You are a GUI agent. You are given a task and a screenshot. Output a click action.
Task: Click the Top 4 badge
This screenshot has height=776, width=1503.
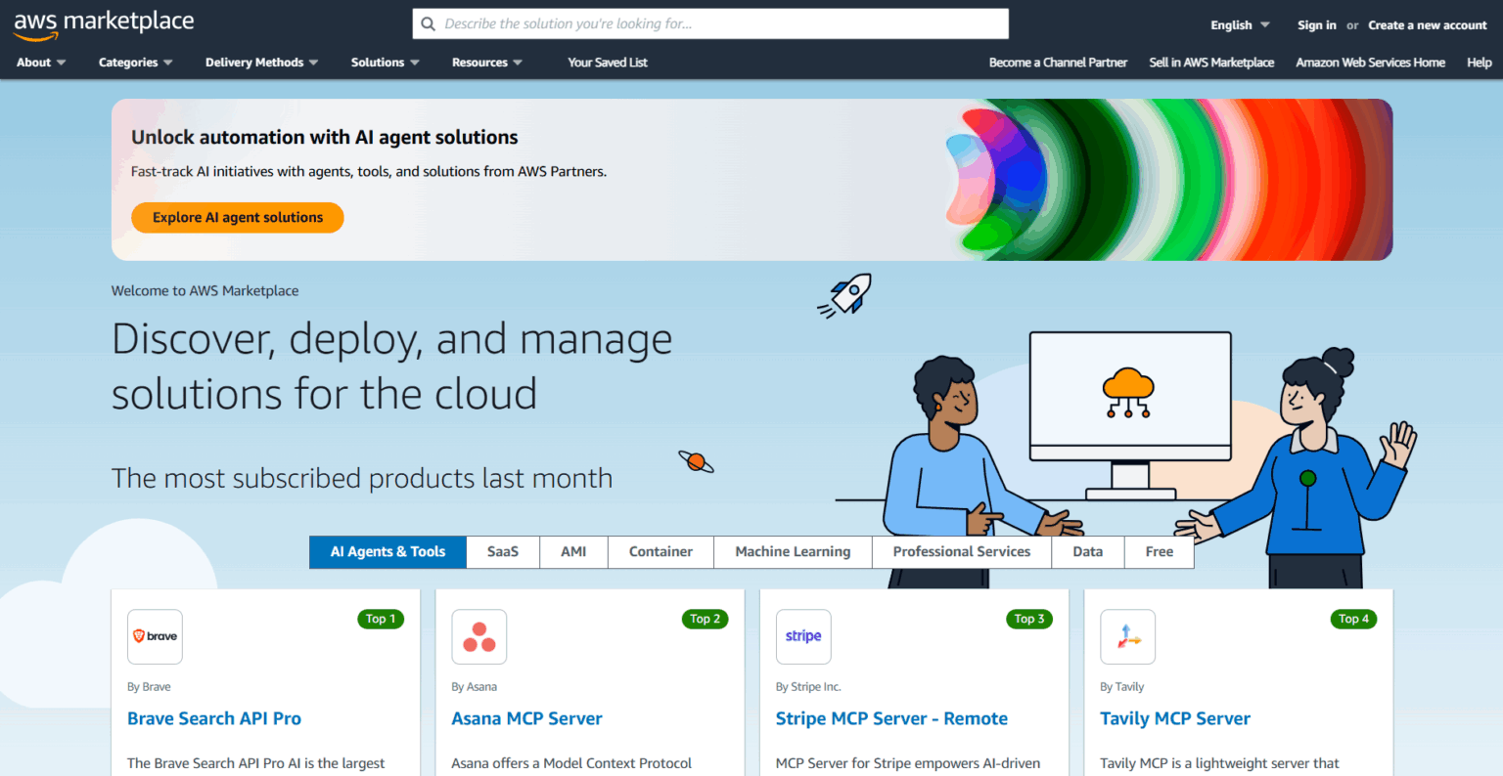tap(1353, 619)
